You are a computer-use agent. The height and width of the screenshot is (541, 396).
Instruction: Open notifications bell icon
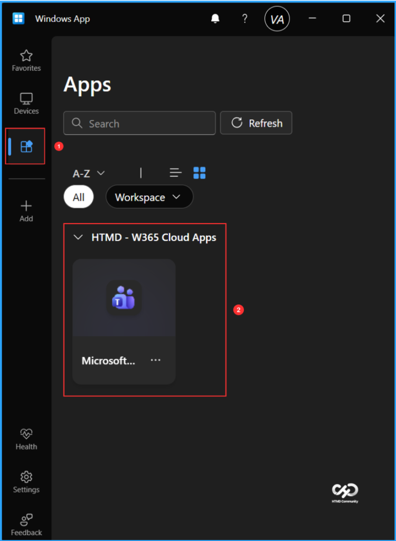[215, 18]
